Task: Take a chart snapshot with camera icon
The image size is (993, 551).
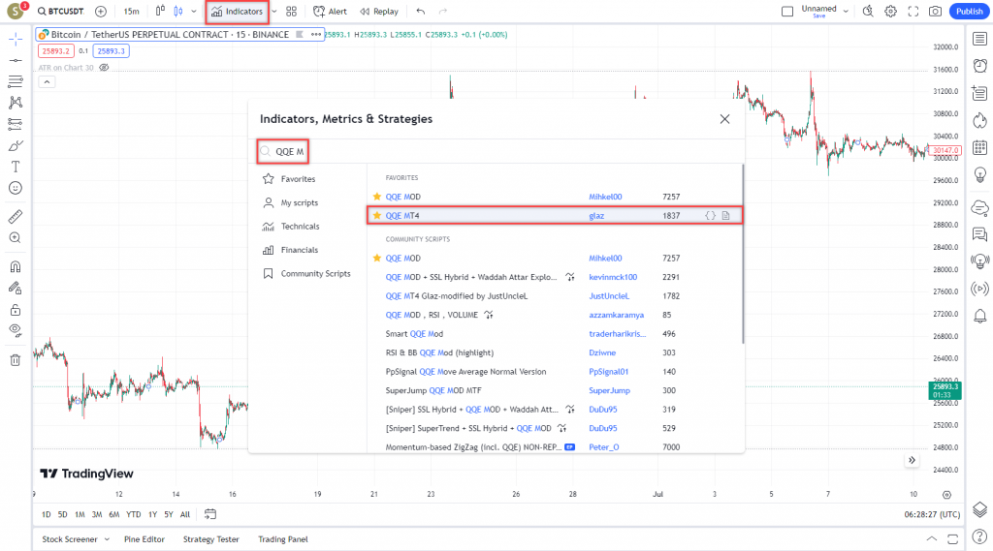Action: [936, 12]
